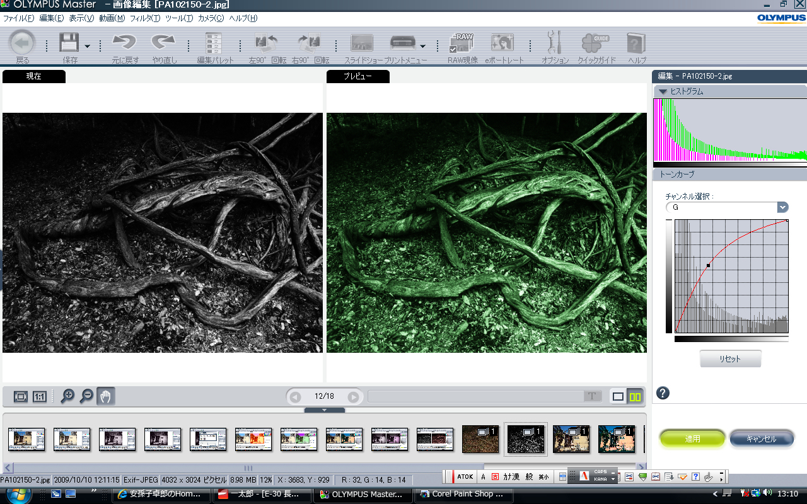
Task: Switch to single image view
Action: coord(618,397)
